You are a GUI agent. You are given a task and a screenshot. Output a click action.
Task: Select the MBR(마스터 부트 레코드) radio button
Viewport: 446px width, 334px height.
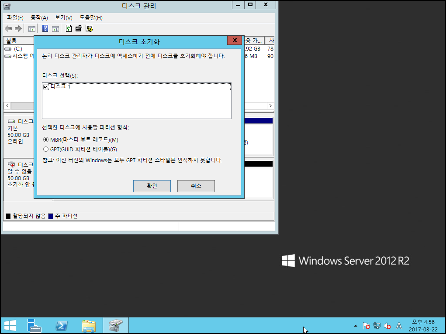(x=46, y=140)
